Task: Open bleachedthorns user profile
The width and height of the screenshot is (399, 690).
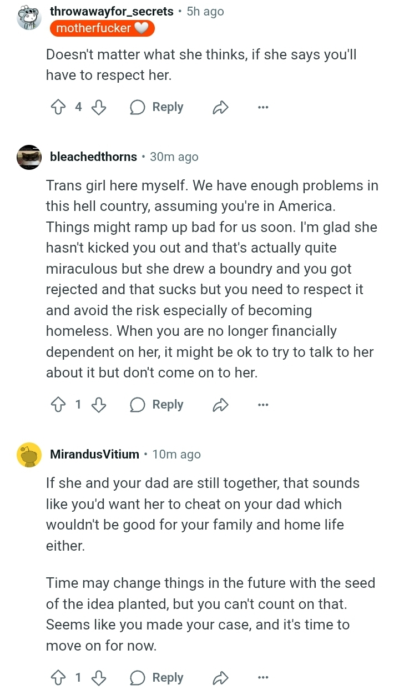Action: pyautogui.click(x=93, y=157)
